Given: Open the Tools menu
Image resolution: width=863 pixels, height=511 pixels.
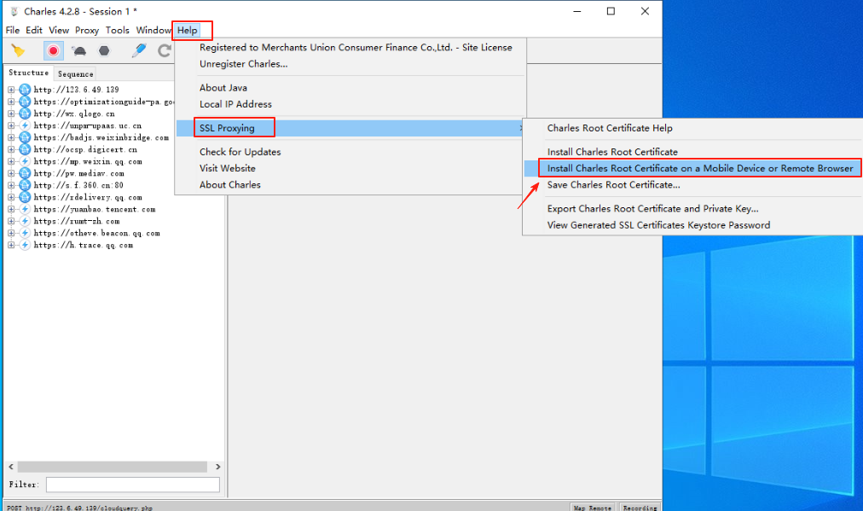Looking at the screenshot, I should (118, 31).
